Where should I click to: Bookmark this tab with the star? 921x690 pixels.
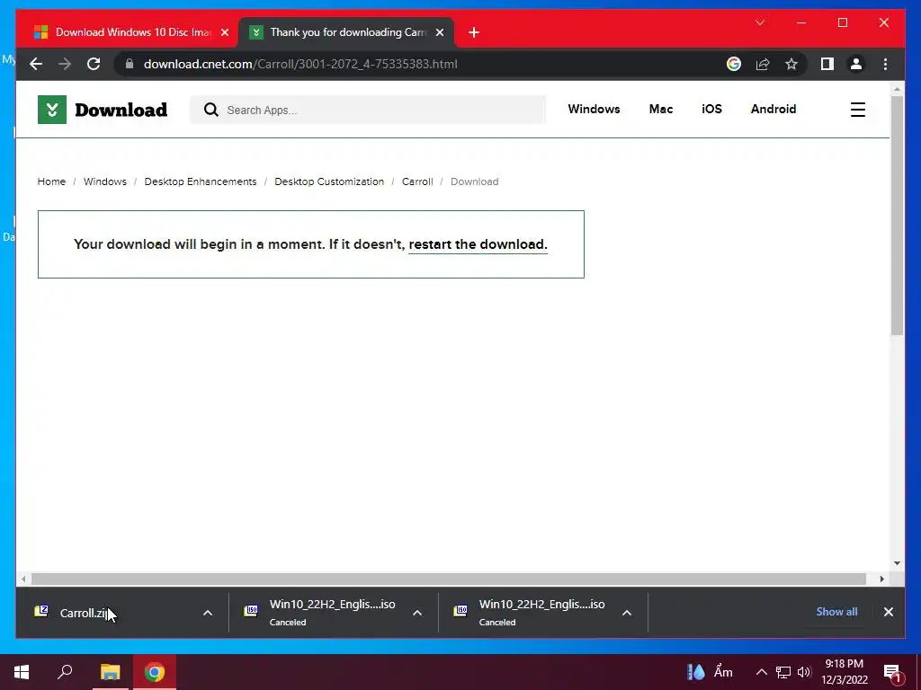(791, 64)
